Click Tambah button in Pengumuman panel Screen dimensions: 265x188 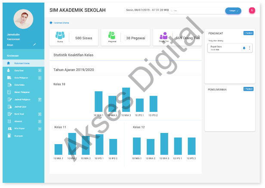(x=249, y=89)
